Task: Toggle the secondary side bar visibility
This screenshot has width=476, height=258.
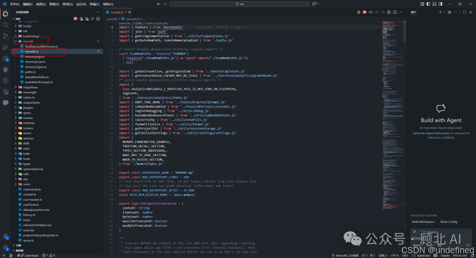Action: tap(440, 4)
